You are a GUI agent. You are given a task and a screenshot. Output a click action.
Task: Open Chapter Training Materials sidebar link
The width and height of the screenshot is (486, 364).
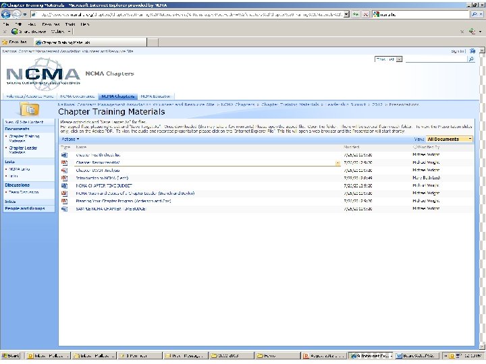(24, 138)
